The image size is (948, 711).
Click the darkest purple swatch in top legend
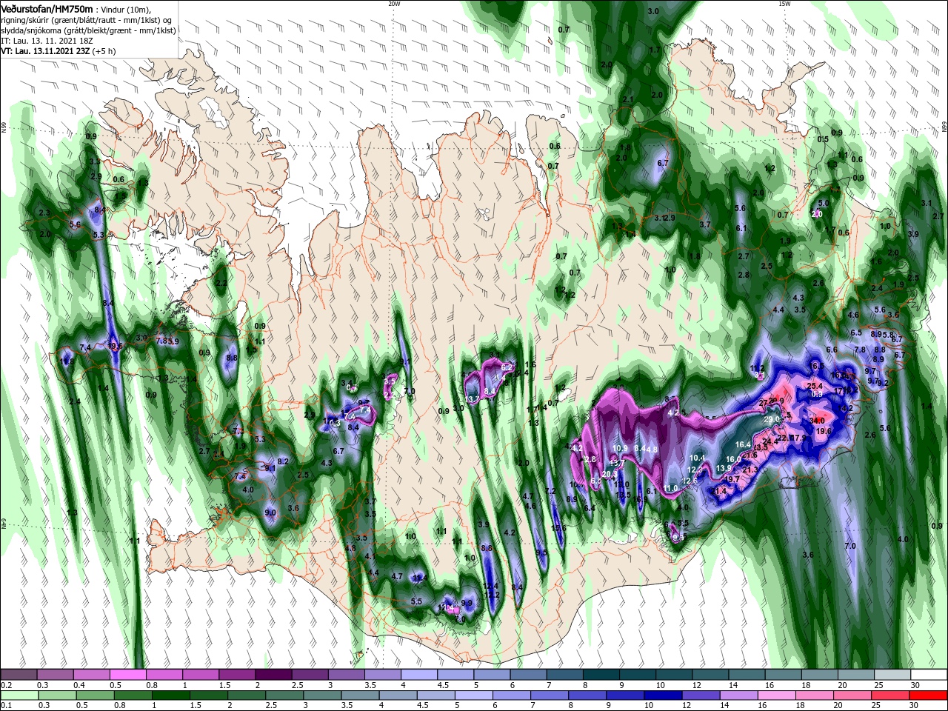[x=273, y=675]
